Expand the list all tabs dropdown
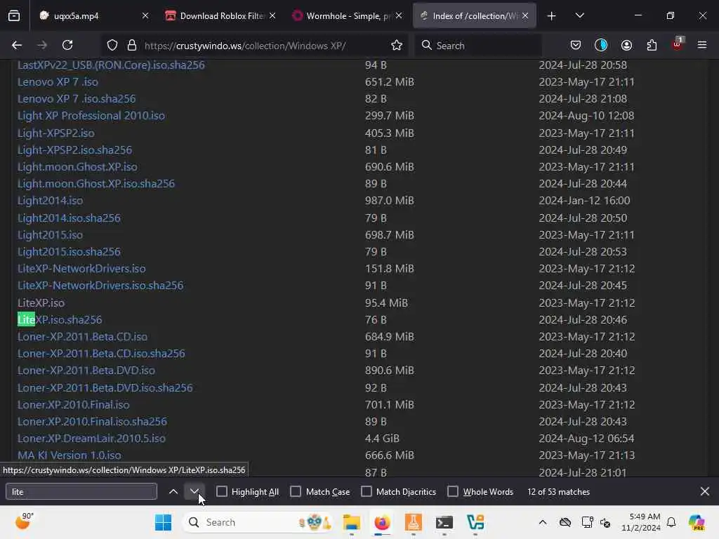Screen dimensions: 719x539 [579, 16]
